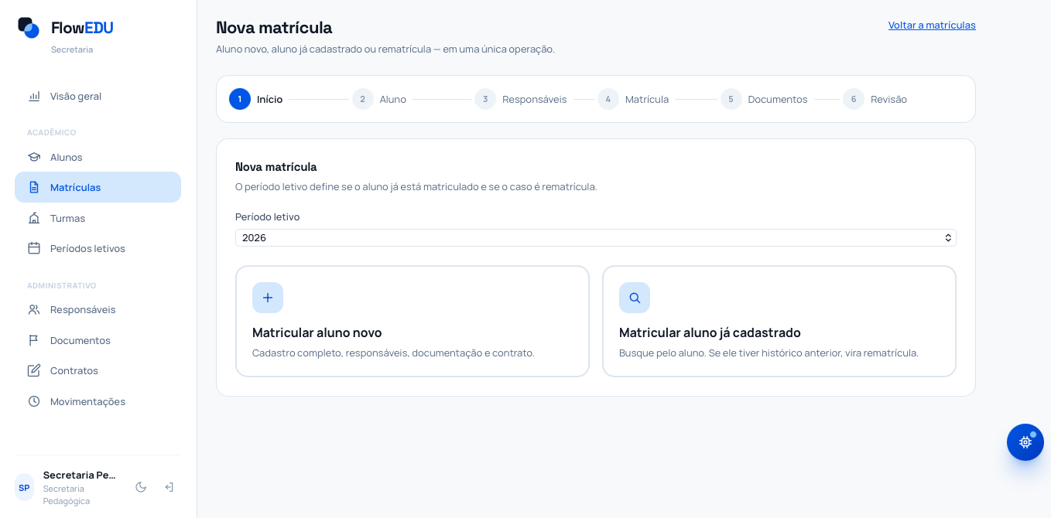Open the floating blue debug button
This screenshot has height=518, width=1051.
tap(1025, 442)
